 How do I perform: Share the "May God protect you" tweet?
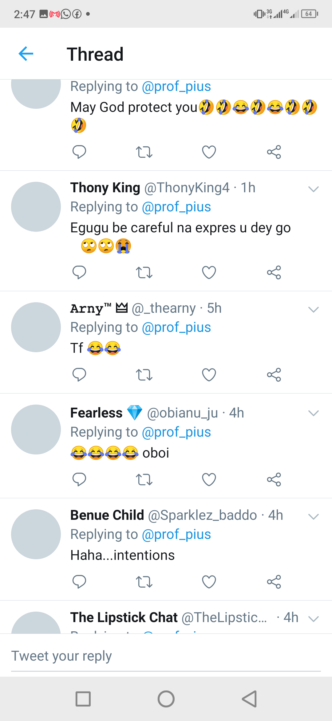274,152
